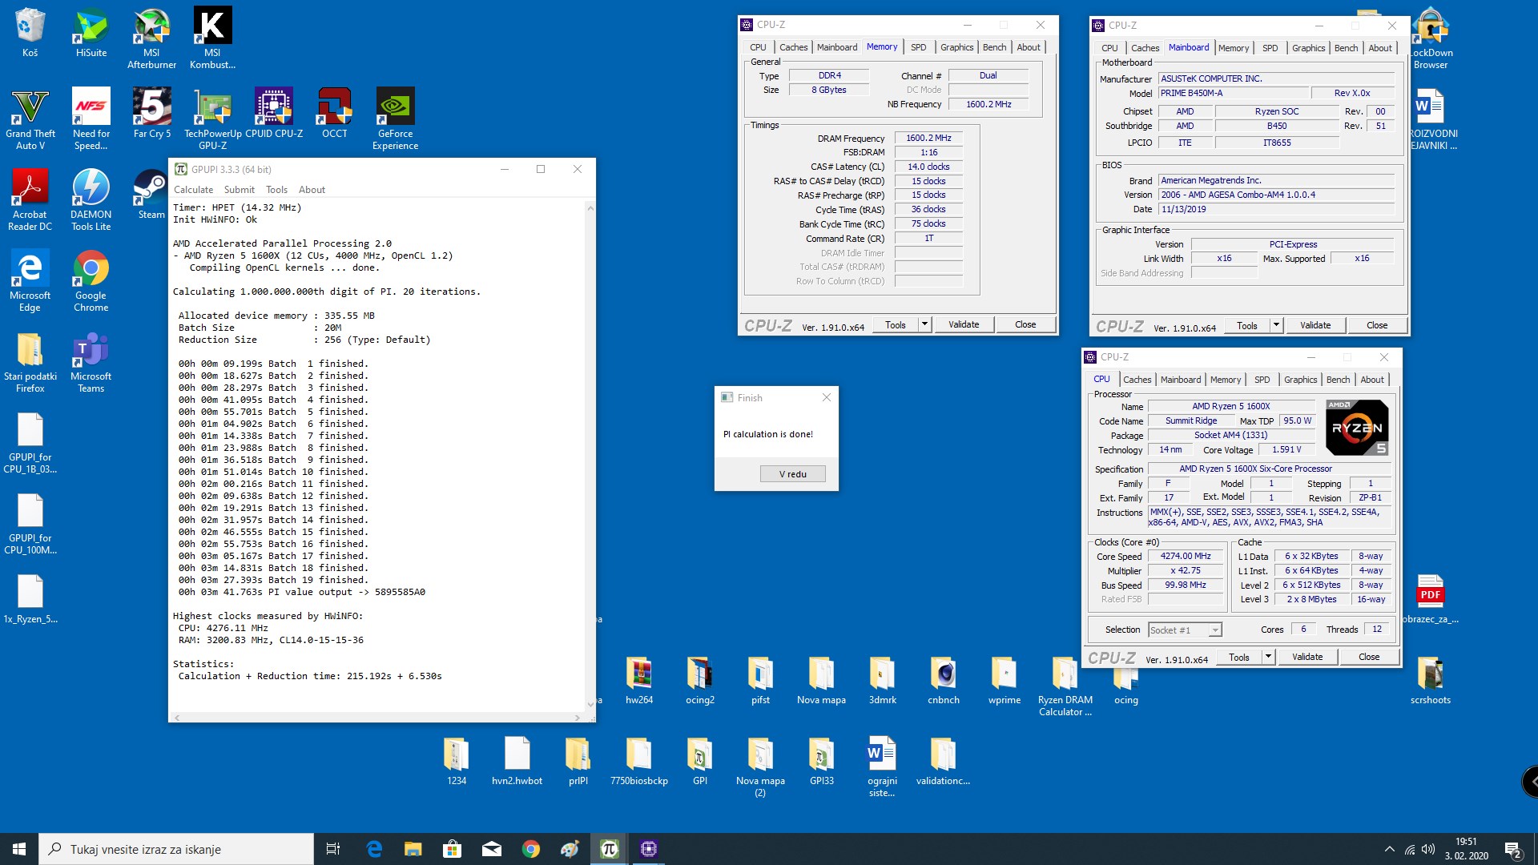This screenshot has height=865, width=1538.
Task: Open Calculate menu in GPUPI
Action: click(x=193, y=190)
